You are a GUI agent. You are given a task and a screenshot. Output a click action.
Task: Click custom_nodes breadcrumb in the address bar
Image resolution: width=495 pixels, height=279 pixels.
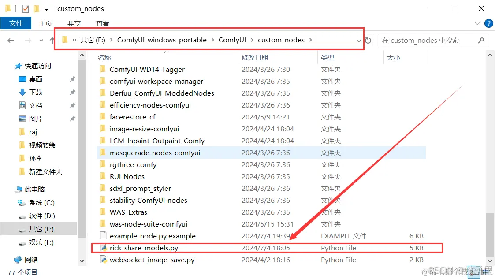tap(281, 40)
